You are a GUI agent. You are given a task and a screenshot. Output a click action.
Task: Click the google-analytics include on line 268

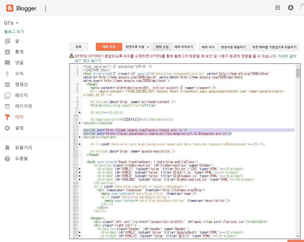(133, 151)
